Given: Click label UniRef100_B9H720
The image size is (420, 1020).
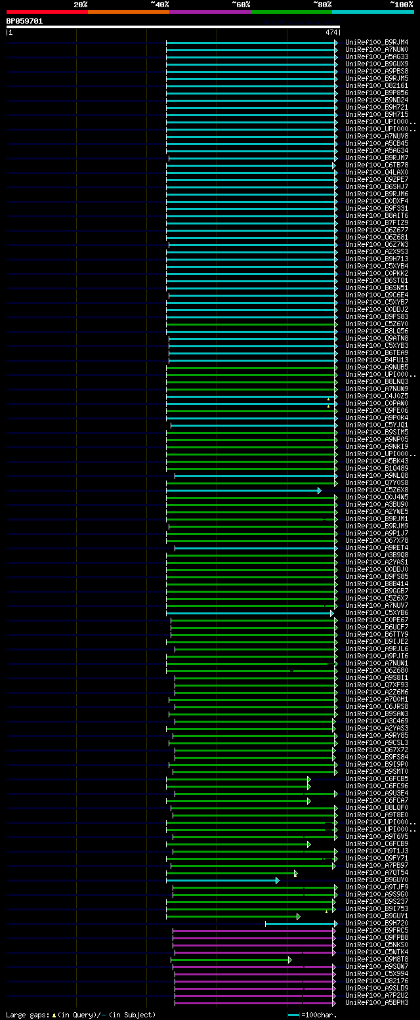Looking at the screenshot, I should click(x=377, y=924).
